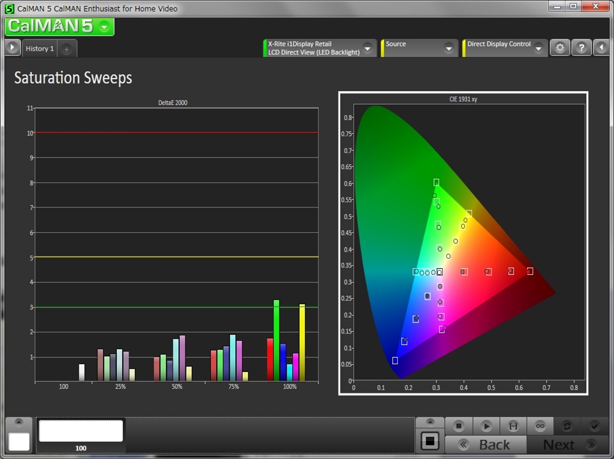614x459 pixels.
Task: Click the checkmark icon in bottom toolbar
Action: click(594, 426)
